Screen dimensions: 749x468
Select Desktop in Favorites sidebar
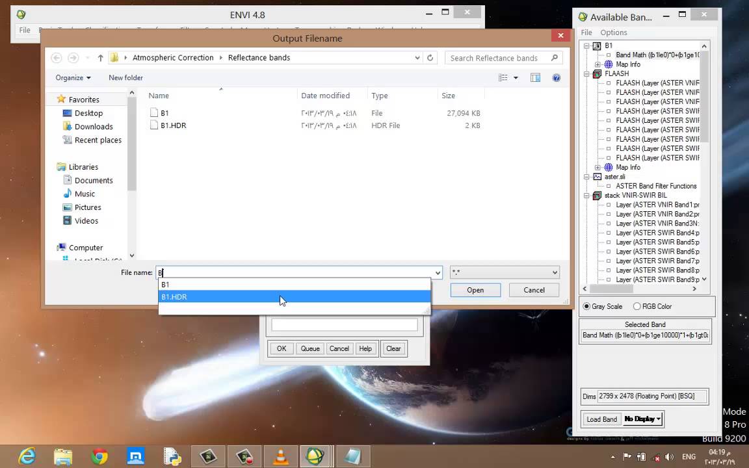point(88,113)
